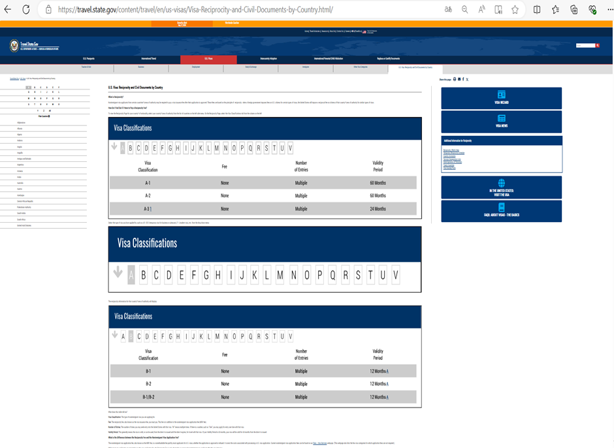Image resolution: width=614 pixels, height=448 pixels.
Task: Share this page by email icon
Action: (459, 79)
